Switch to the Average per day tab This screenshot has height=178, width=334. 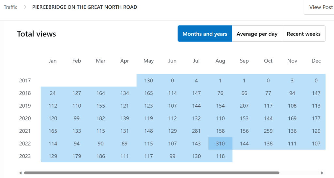(x=257, y=34)
